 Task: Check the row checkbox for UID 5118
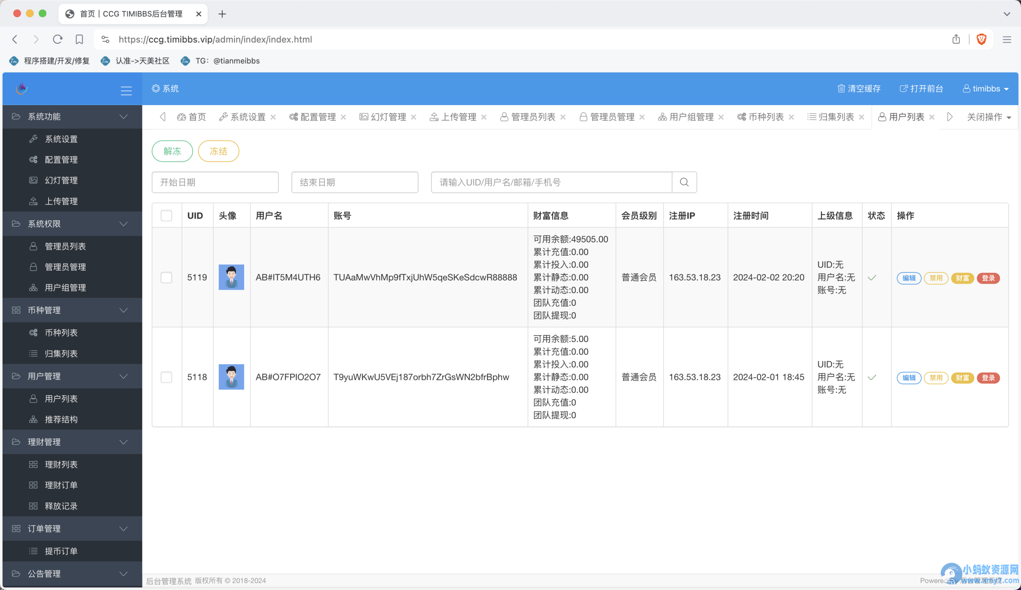click(166, 377)
